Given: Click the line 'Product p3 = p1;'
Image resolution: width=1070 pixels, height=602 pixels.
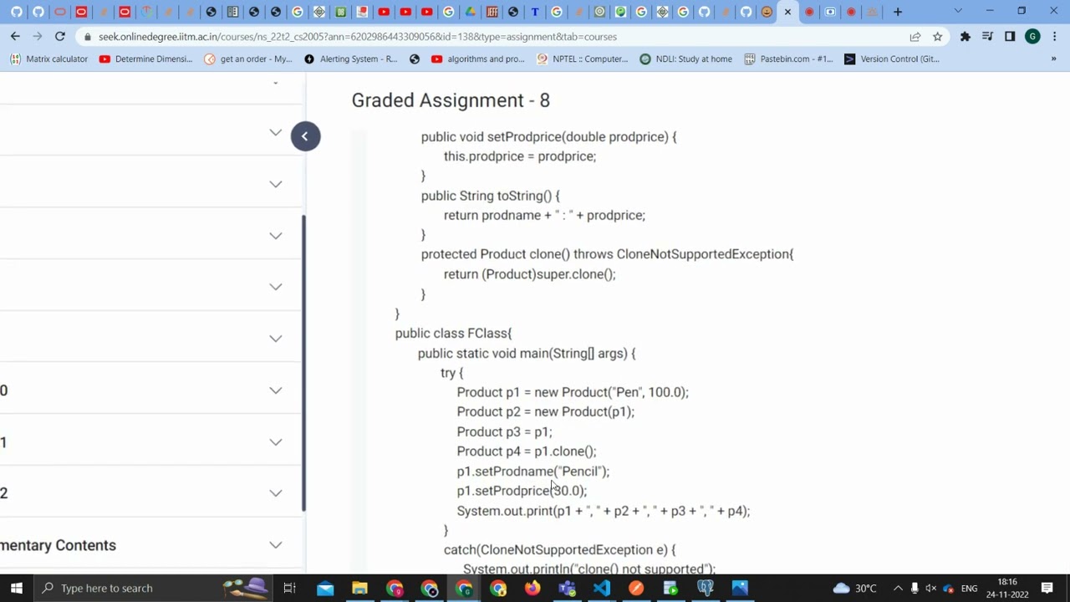Looking at the screenshot, I should [x=504, y=431].
